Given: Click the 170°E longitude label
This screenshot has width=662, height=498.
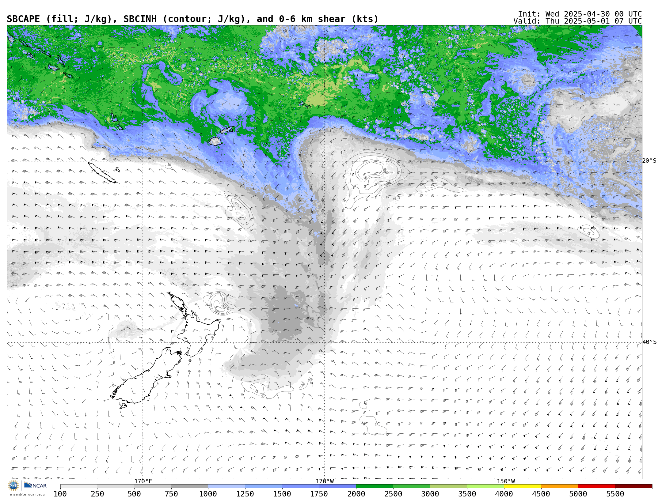Looking at the screenshot, I should [x=143, y=481].
